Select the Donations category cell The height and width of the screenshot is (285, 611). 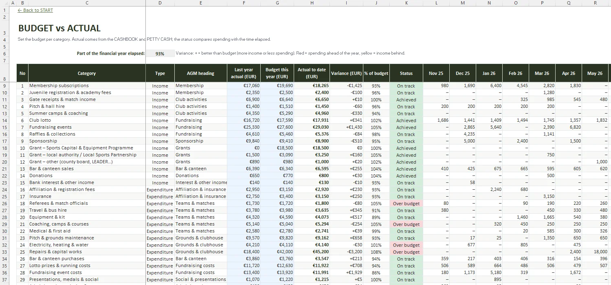pos(87,175)
